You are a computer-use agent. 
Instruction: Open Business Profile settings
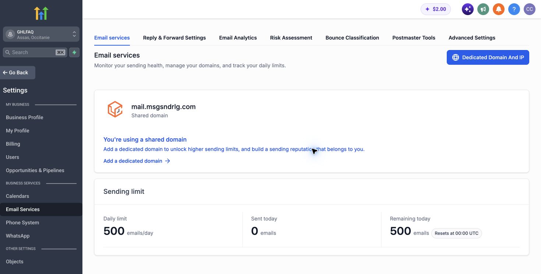click(25, 117)
